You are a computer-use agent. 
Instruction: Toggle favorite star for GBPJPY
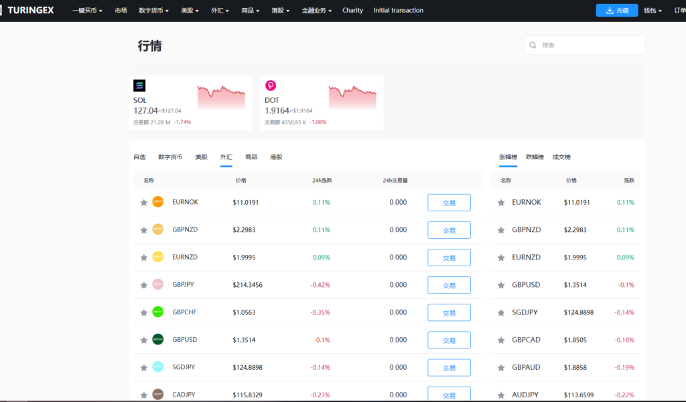(143, 285)
